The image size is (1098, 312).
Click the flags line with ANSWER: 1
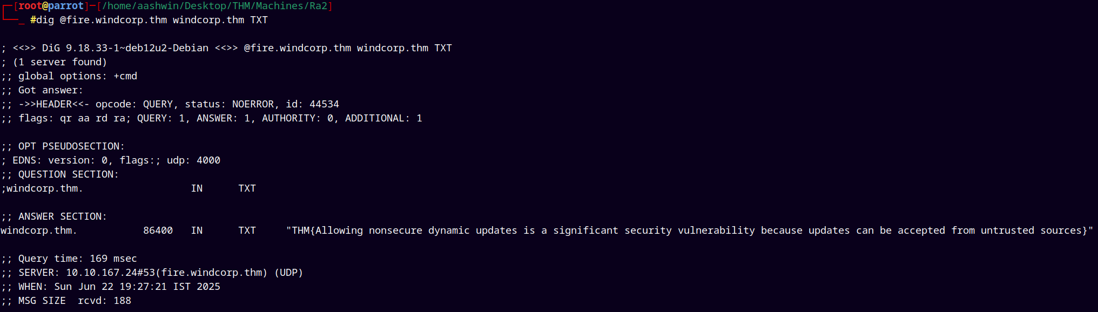pos(212,118)
